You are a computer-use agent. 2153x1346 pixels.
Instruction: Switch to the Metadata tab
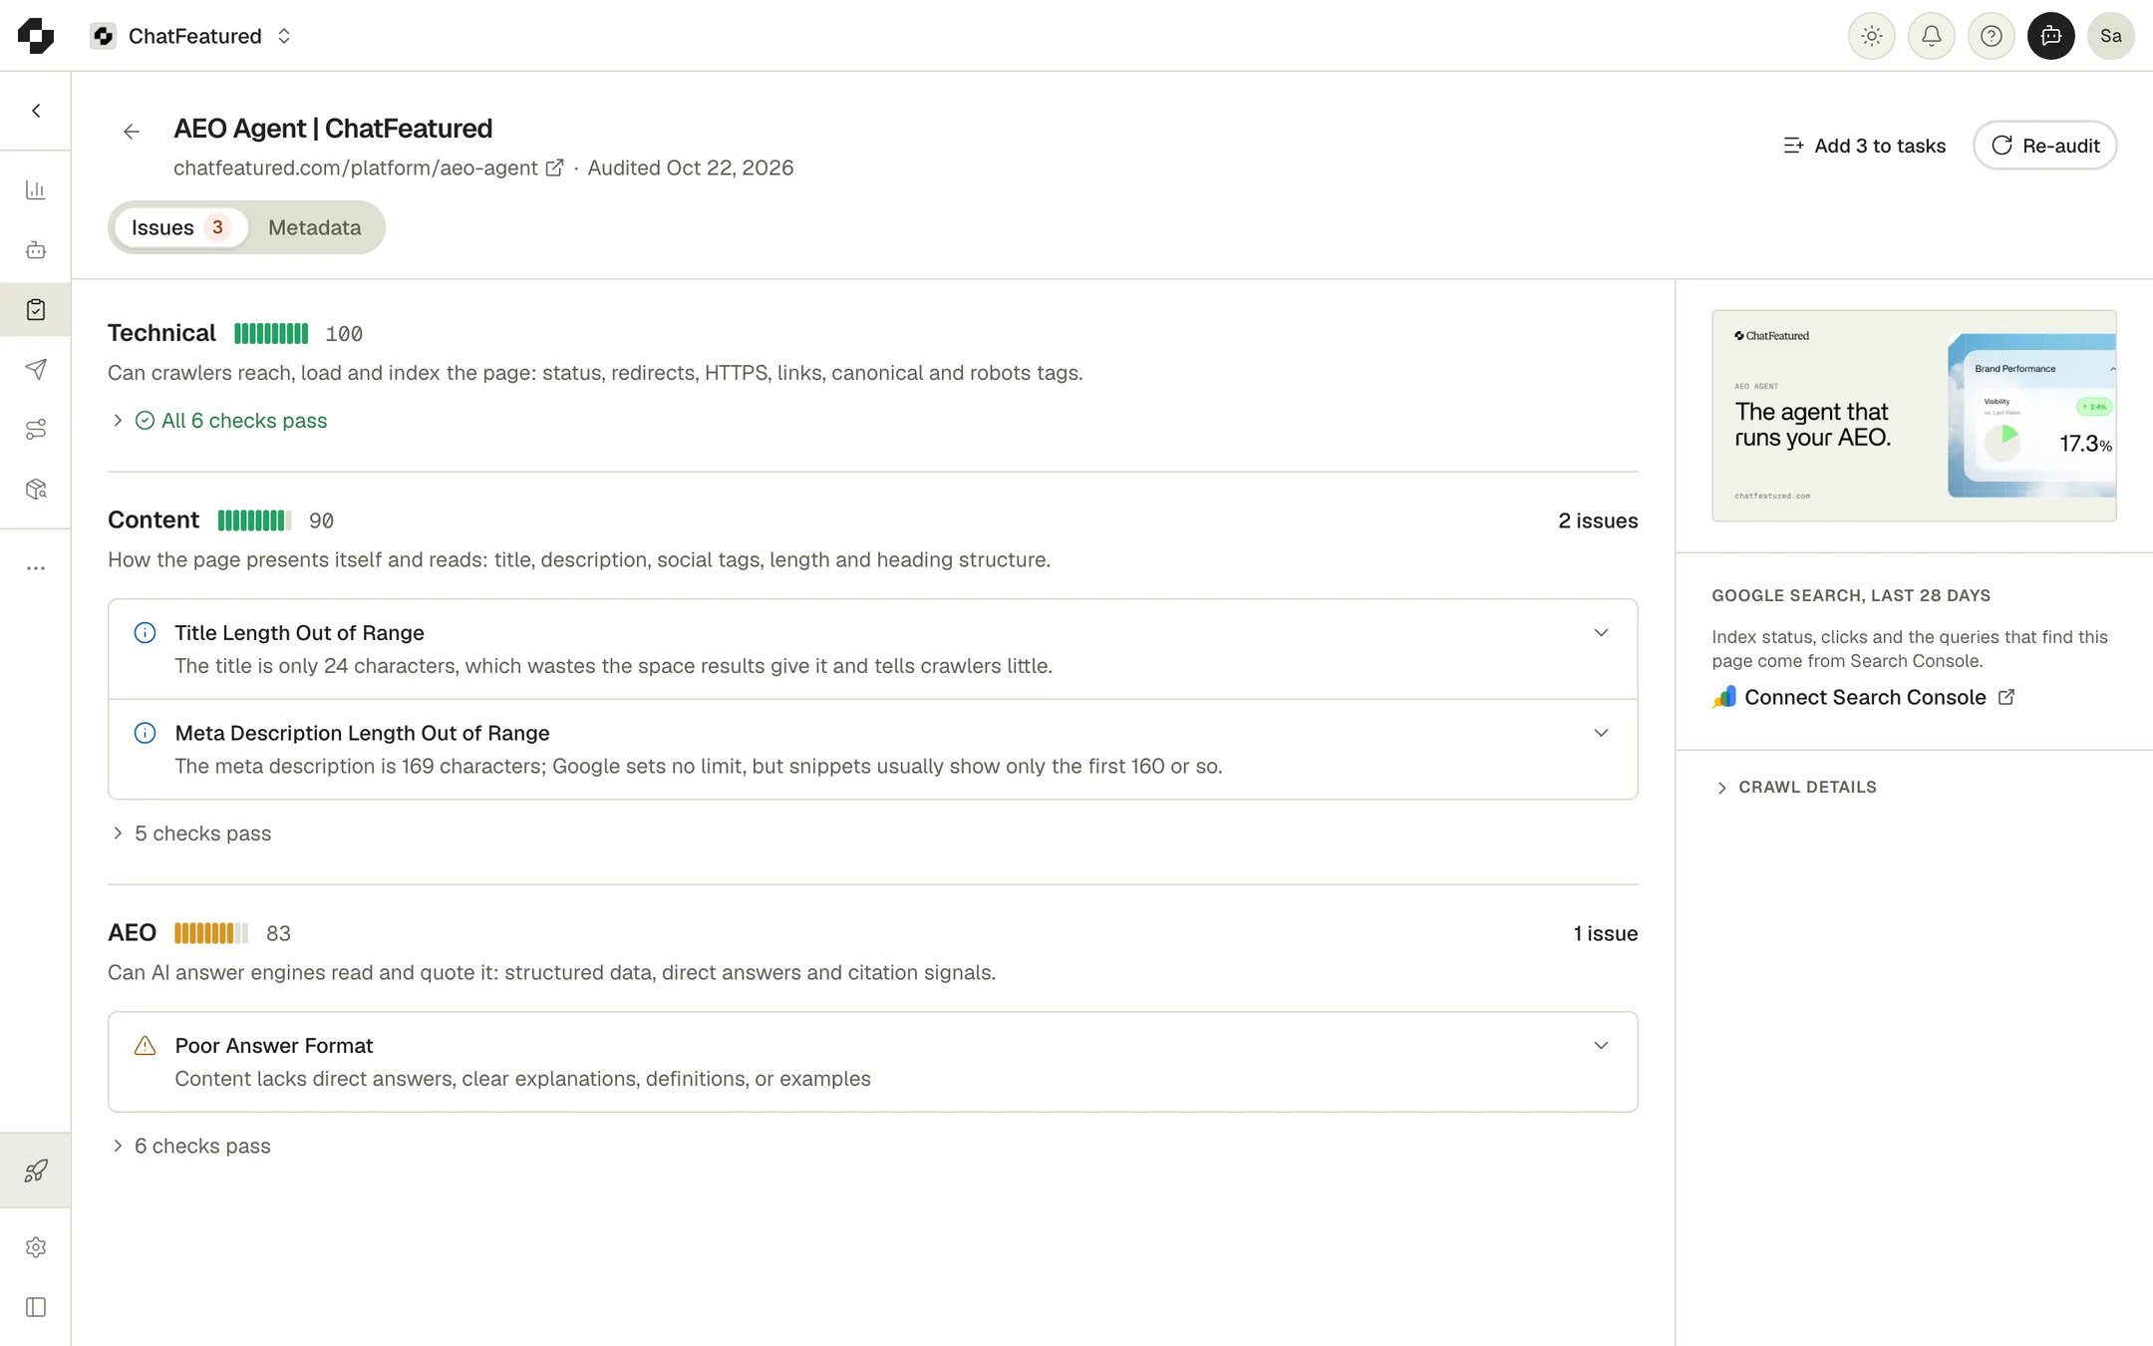315,227
